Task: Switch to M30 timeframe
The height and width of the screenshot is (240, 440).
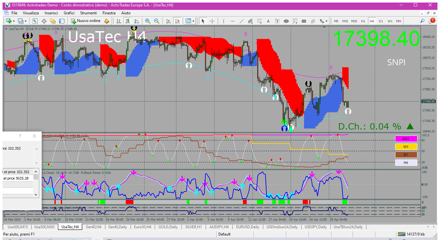Action: click(354, 21)
